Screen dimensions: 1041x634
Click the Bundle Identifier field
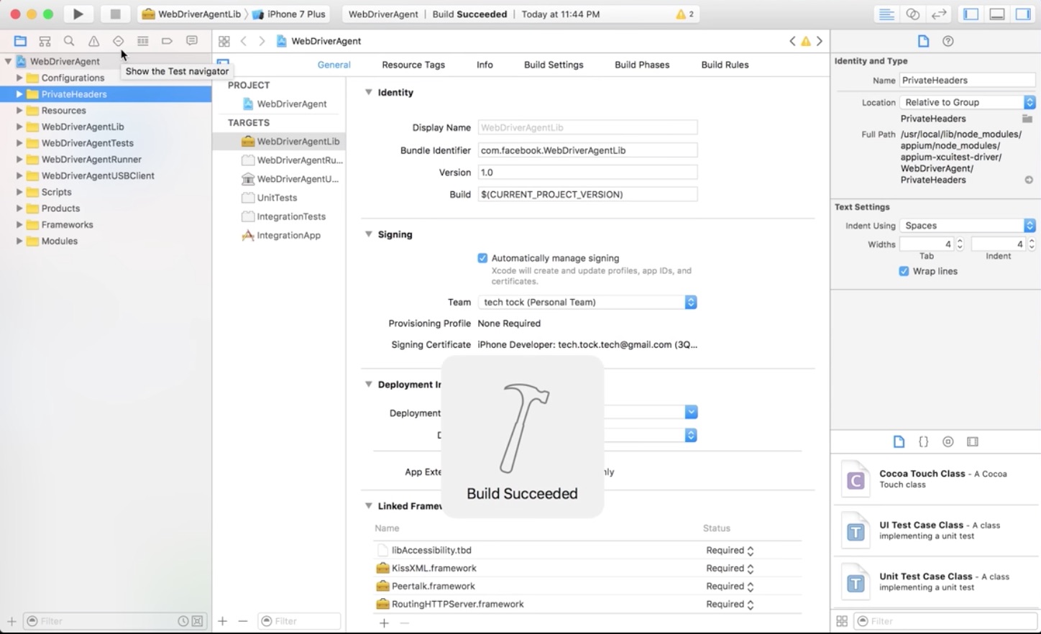point(587,150)
